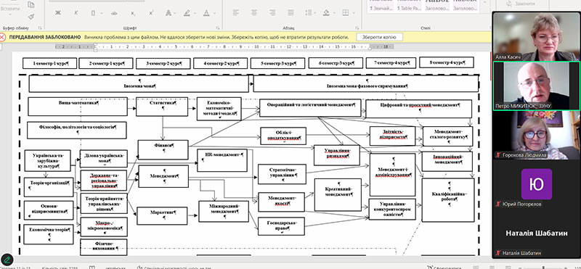
Task: Select the Format Painter brush icon
Action: [x=31, y=17]
